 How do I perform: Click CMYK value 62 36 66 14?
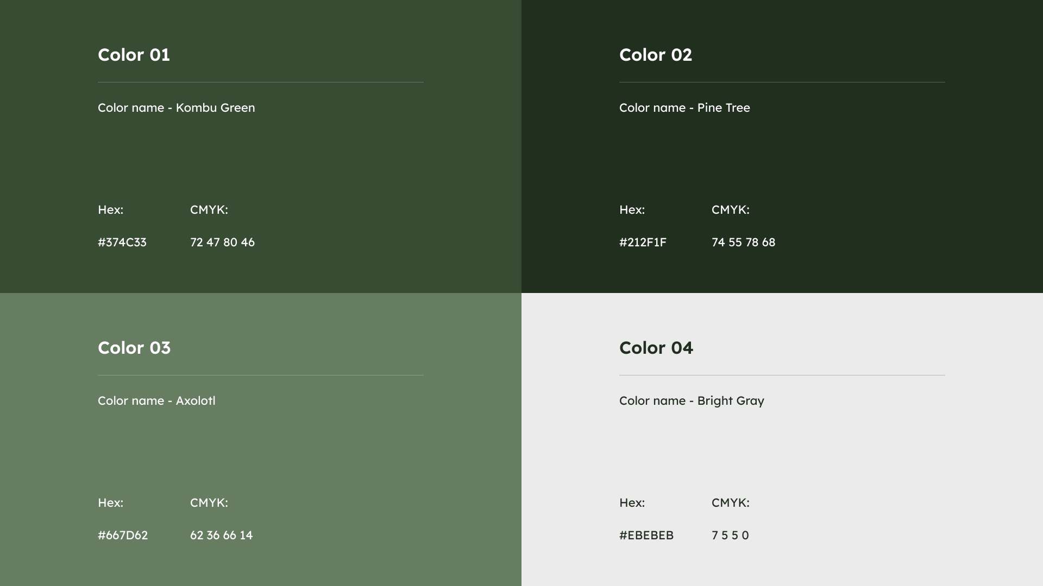coord(221,536)
